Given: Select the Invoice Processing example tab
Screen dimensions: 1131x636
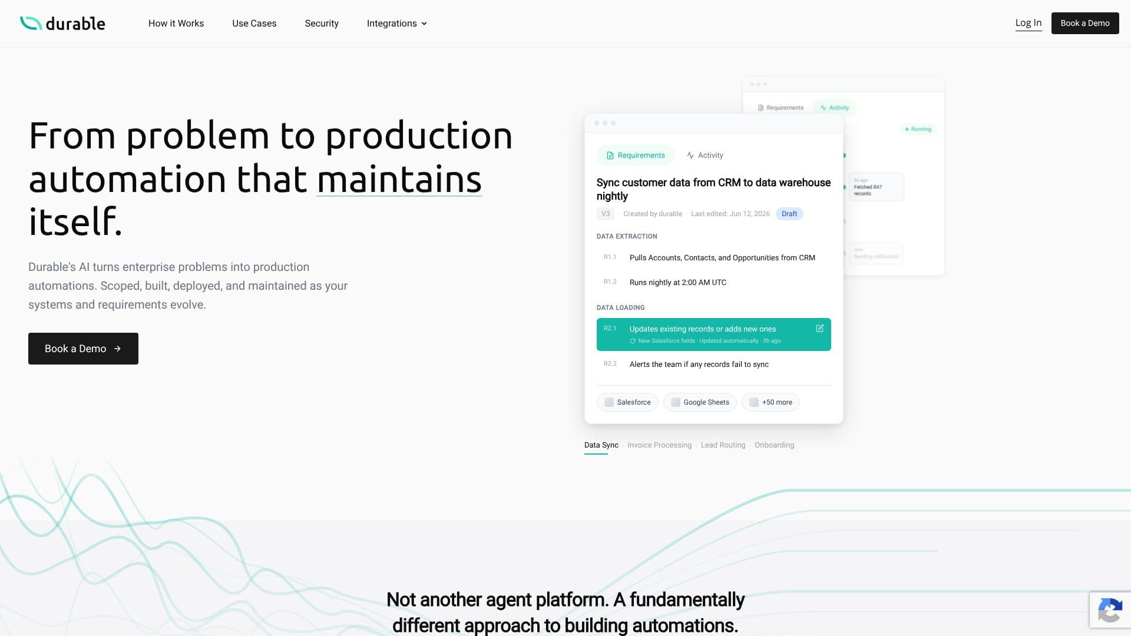Looking at the screenshot, I should [659, 445].
